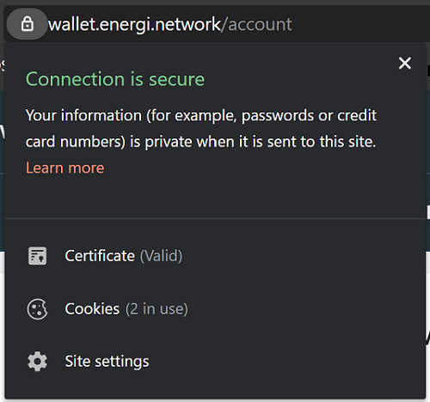The height and width of the screenshot is (402, 430).
Task: Open Site settings text label
Action: point(107,362)
